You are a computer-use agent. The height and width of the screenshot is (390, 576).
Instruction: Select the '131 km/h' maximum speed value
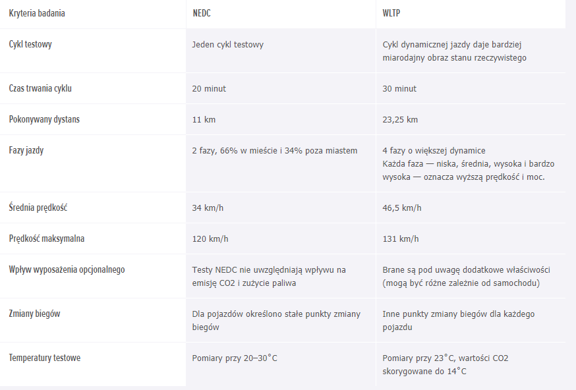click(x=401, y=239)
